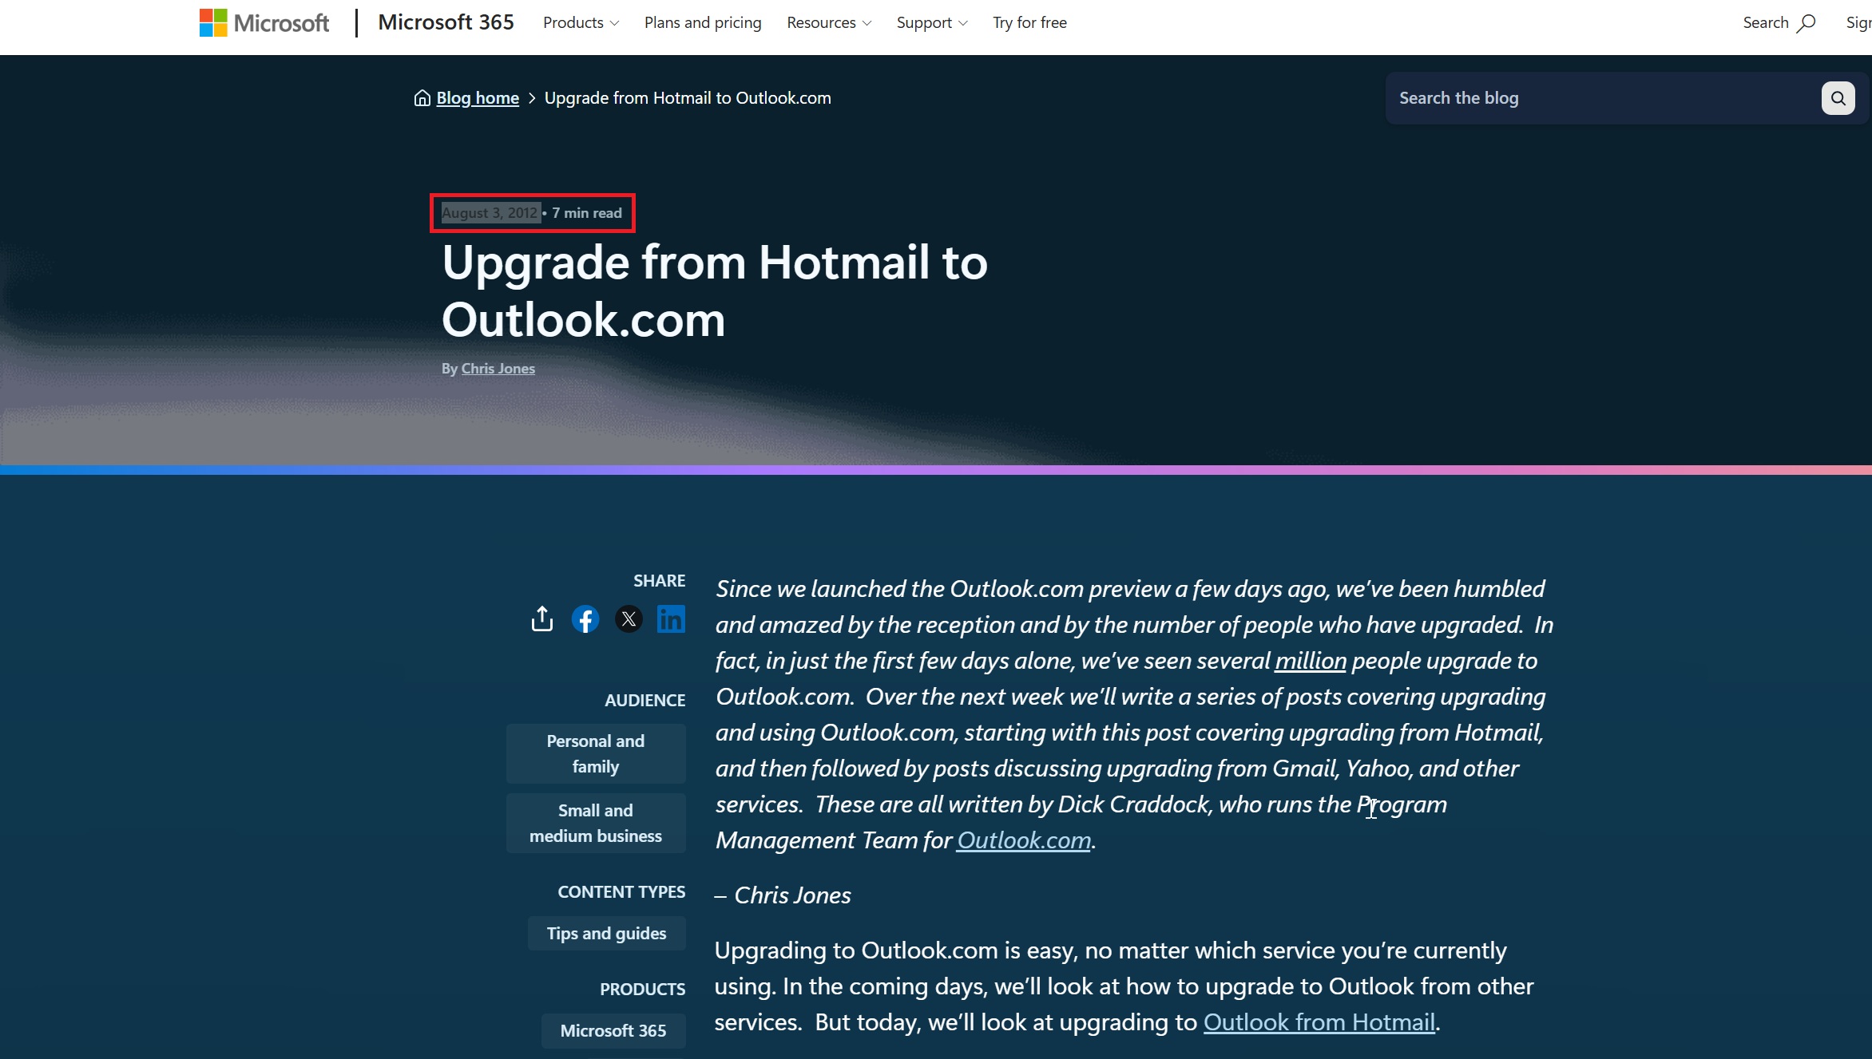
Task: Open the Outlook.com link in intro
Action: 1024,840
